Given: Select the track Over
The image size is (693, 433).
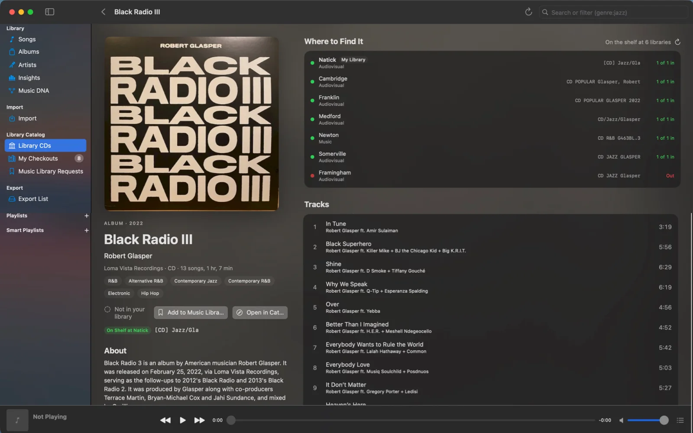Looking at the screenshot, I should tap(490, 307).
